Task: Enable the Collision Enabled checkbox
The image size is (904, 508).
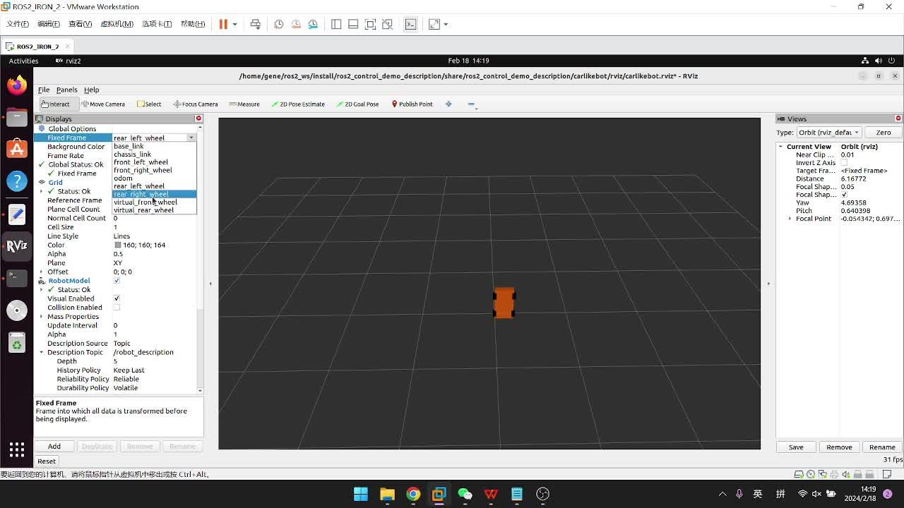Action: coord(117,308)
